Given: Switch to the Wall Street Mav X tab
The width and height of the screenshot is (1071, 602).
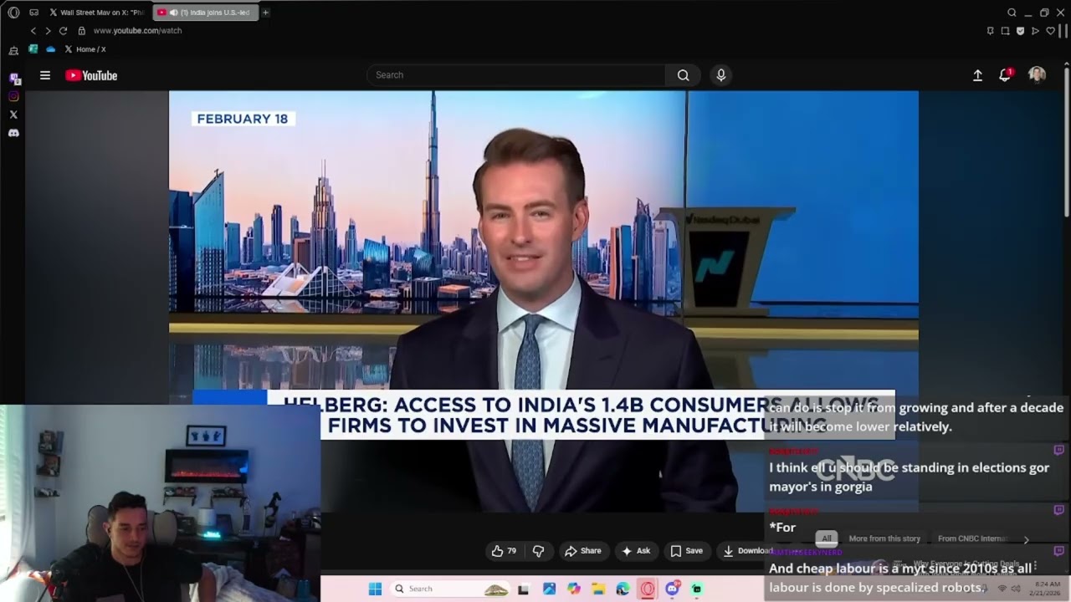Looking at the screenshot, I should (97, 13).
